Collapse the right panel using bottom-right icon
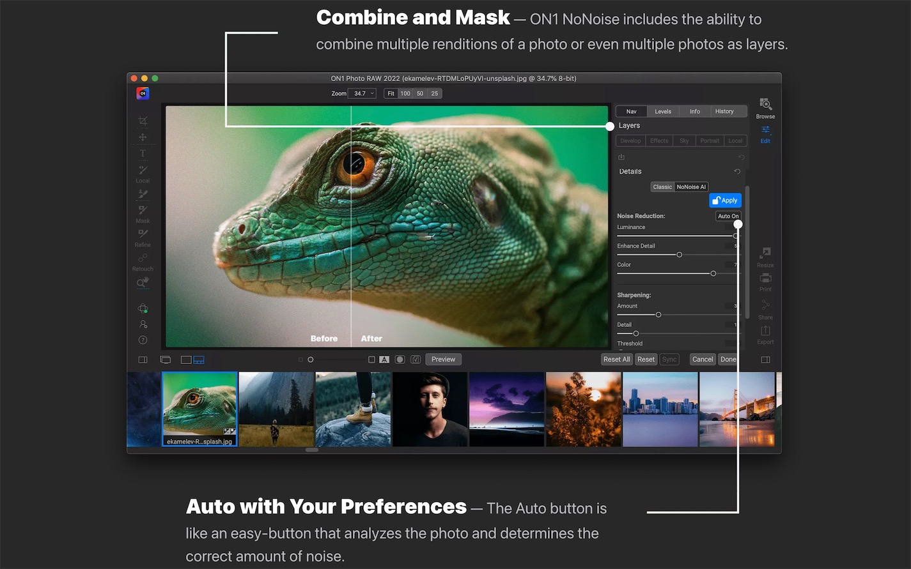This screenshot has width=911, height=569. tap(765, 360)
